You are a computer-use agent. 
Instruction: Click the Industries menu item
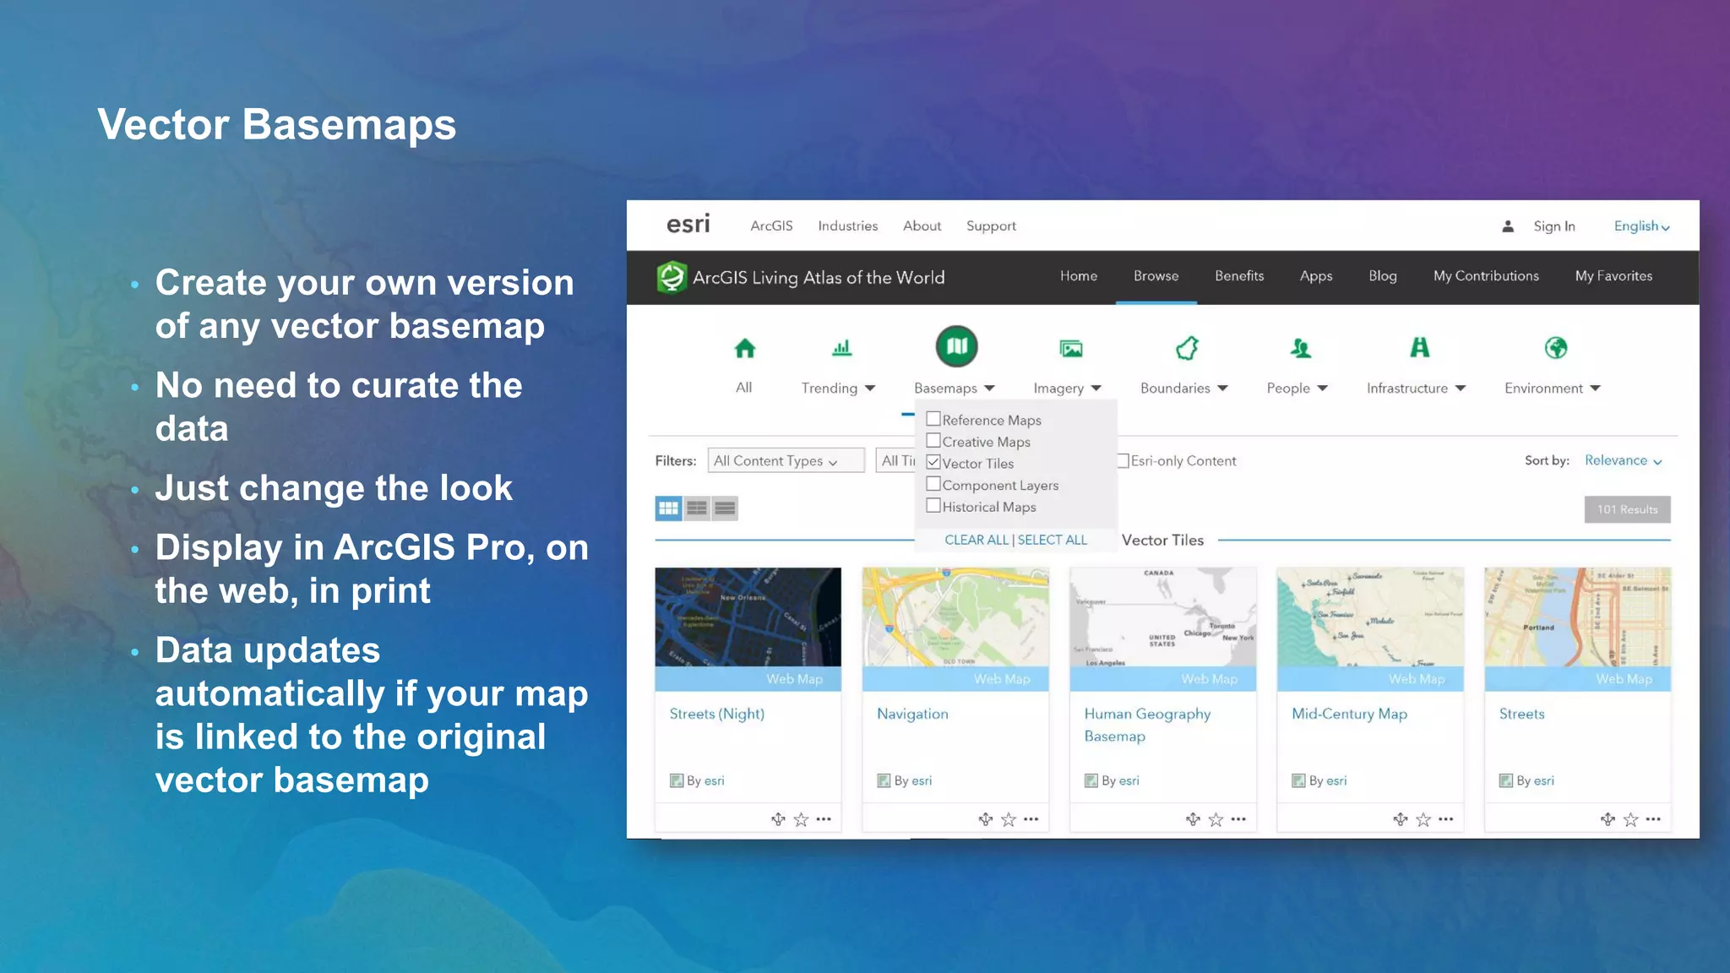[847, 226]
